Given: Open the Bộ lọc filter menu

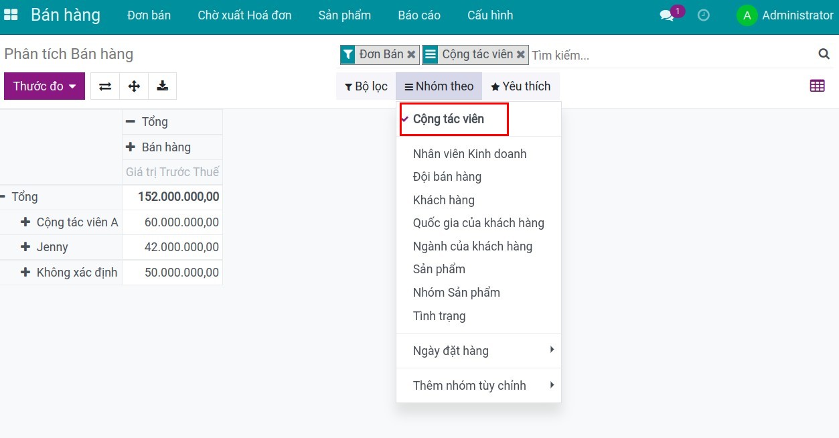Looking at the screenshot, I should [366, 86].
